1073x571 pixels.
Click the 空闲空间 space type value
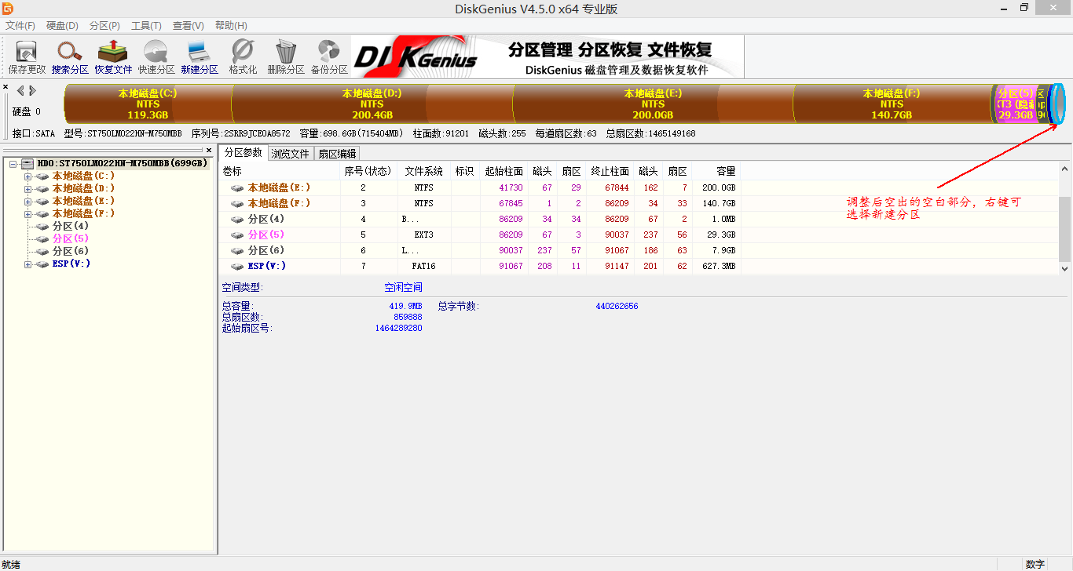point(403,288)
